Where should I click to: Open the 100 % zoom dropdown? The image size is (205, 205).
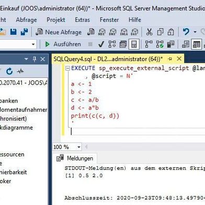(x=79, y=147)
